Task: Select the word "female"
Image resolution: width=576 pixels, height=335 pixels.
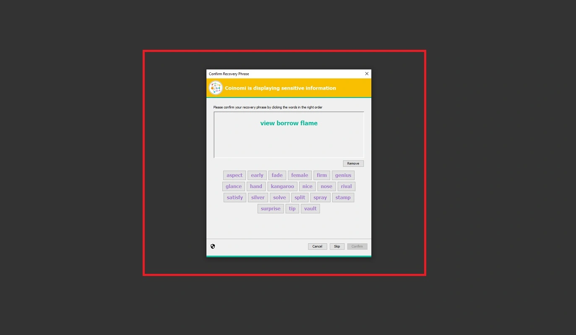Action: [x=300, y=175]
